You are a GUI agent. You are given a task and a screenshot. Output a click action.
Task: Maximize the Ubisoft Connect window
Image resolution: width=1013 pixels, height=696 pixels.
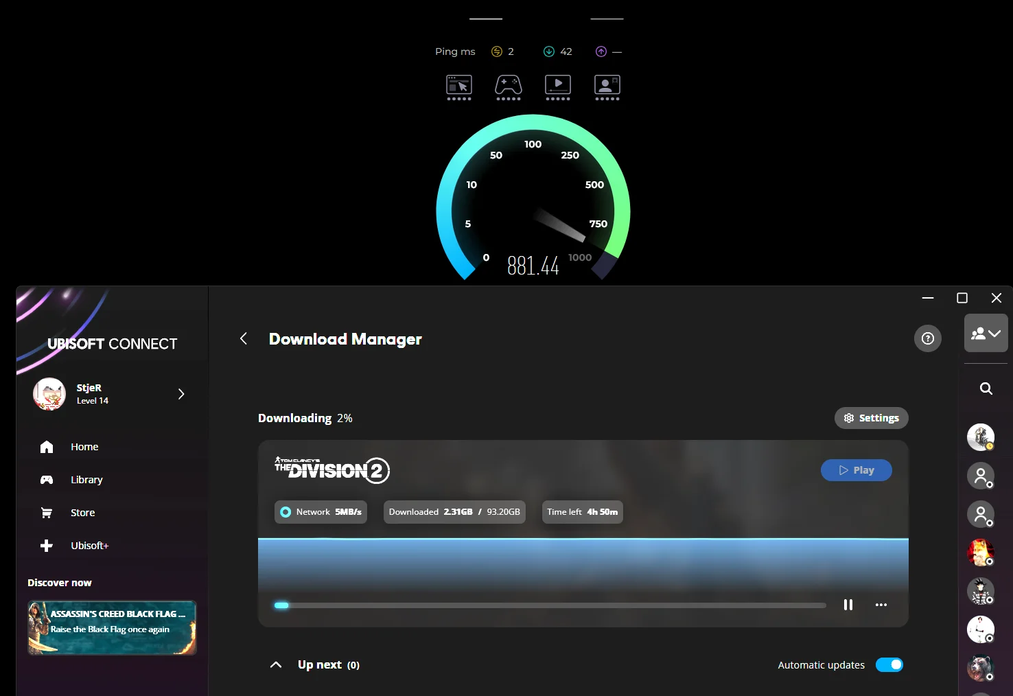tap(962, 298)
